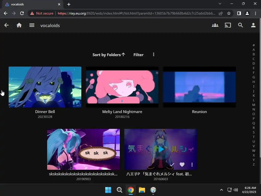
Task: Open network icon in system tray
Action: pyautogui.click(x=230, y=190)
